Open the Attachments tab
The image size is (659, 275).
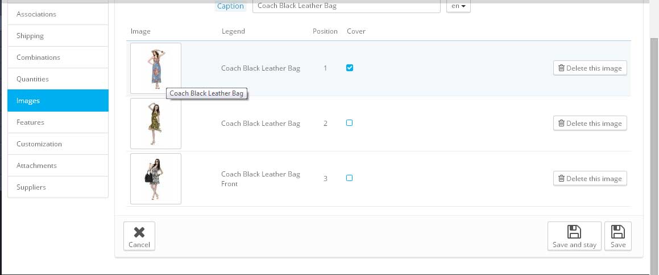[58, 166]
